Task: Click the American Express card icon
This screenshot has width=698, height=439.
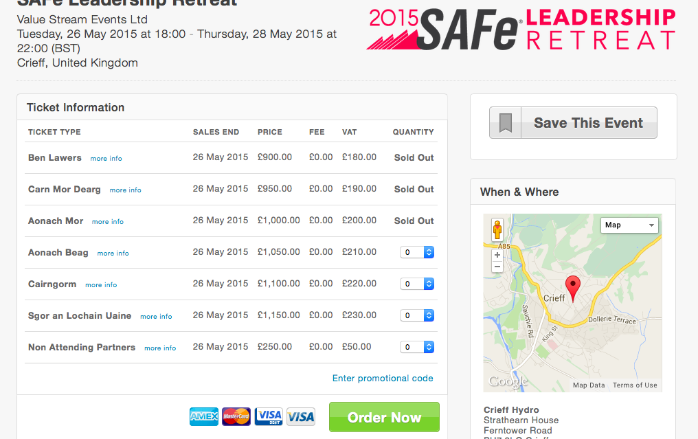Action: pyautogui.click(x=204, y=417)
